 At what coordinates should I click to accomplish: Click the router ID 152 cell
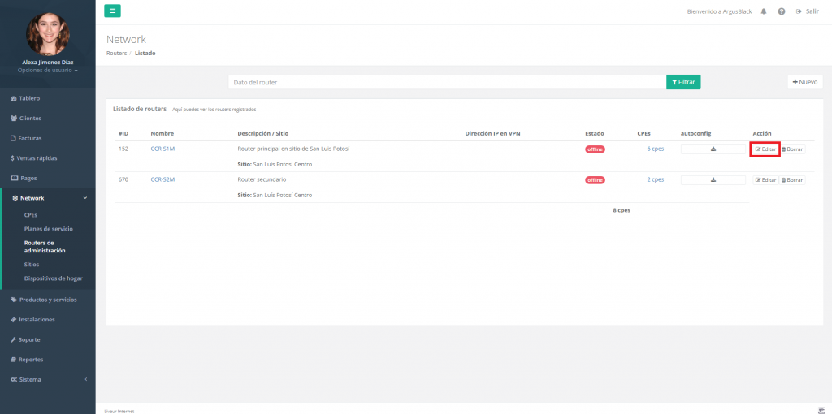tap(123, 149)
